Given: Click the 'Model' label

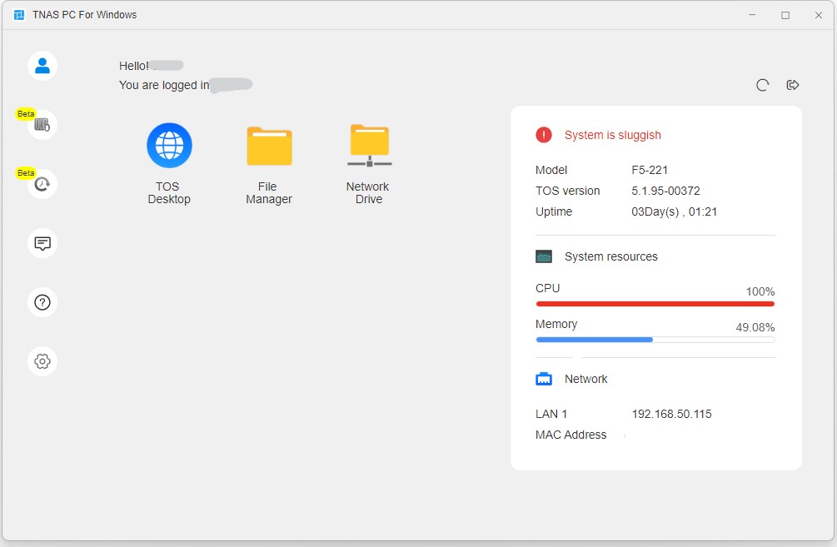Looking at the screenshot, I should tap(551, 170).
